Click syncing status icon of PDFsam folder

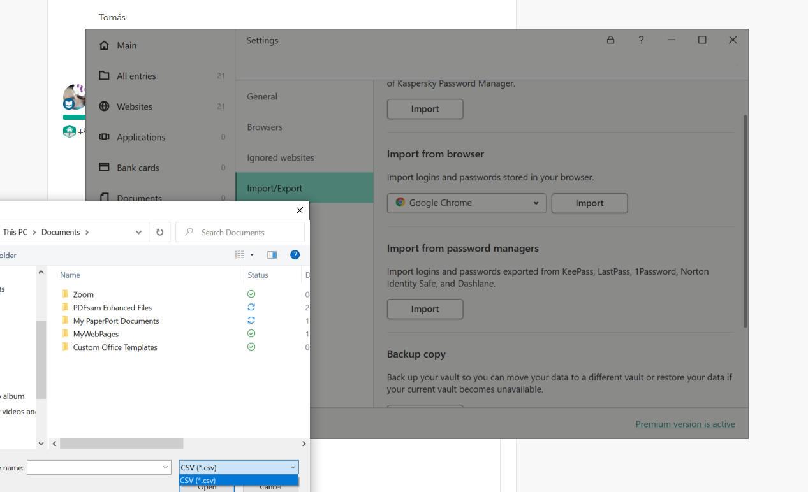(251, 307)
